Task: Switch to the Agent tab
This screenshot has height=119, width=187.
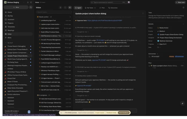Action: 78,8
